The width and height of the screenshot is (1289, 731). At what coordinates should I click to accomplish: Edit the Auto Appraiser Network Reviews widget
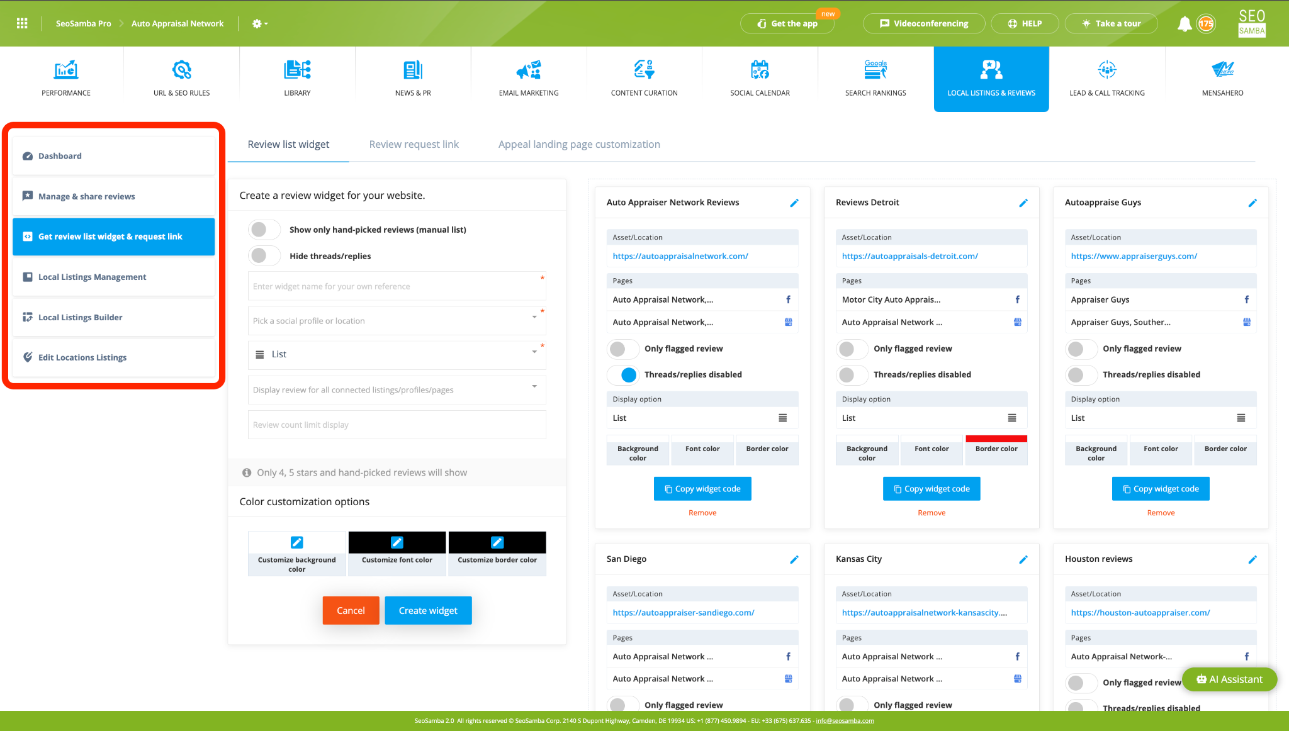pyautogui.click(x=794, y=203)
